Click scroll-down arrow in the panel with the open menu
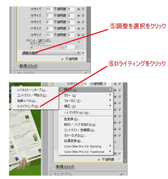The width and height of the screenshot is (168, 179). [x=125, y=161]
